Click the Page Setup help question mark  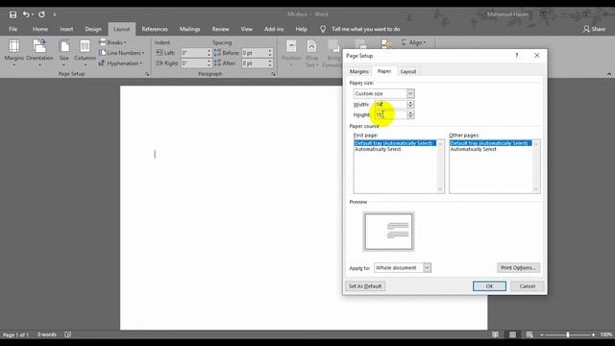tap(517, 56)
